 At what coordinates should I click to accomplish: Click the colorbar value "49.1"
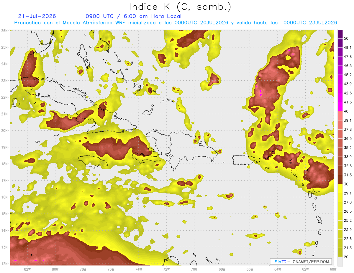348,47
